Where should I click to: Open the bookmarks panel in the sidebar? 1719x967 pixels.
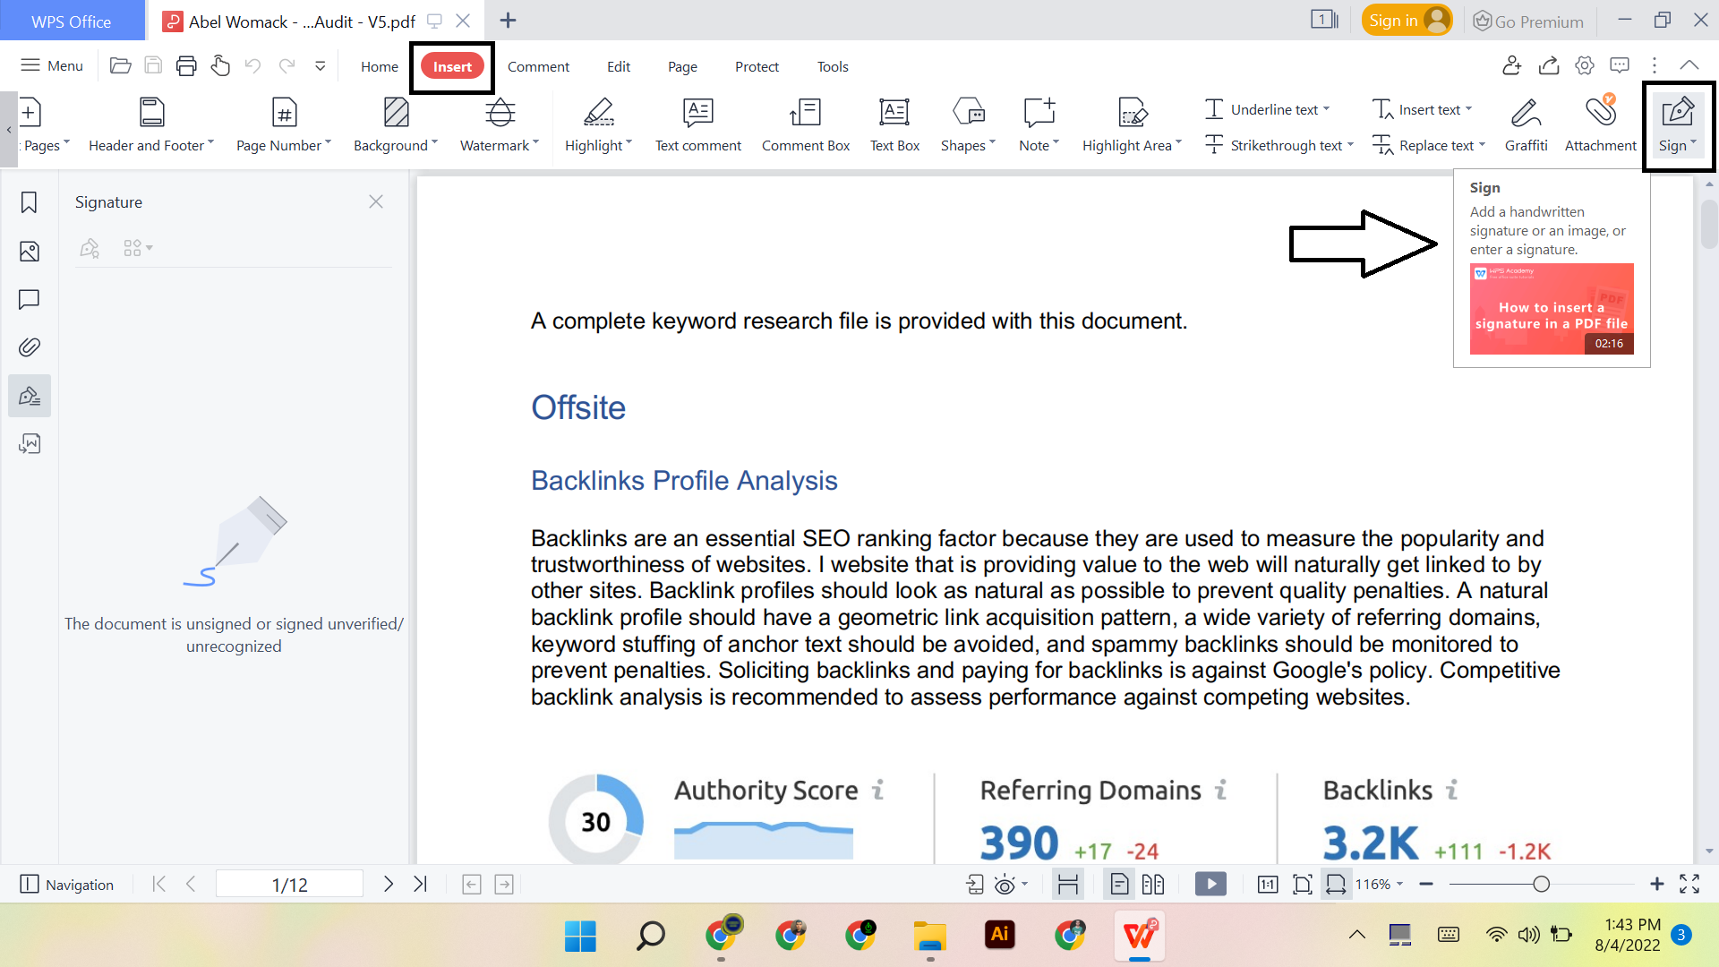(x=29, y=202)
